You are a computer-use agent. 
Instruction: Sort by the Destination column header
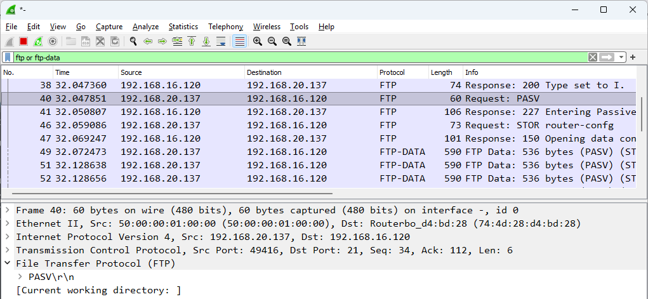click(x=311, y=72)
